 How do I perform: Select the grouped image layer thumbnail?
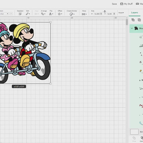[x=136, y=28]
